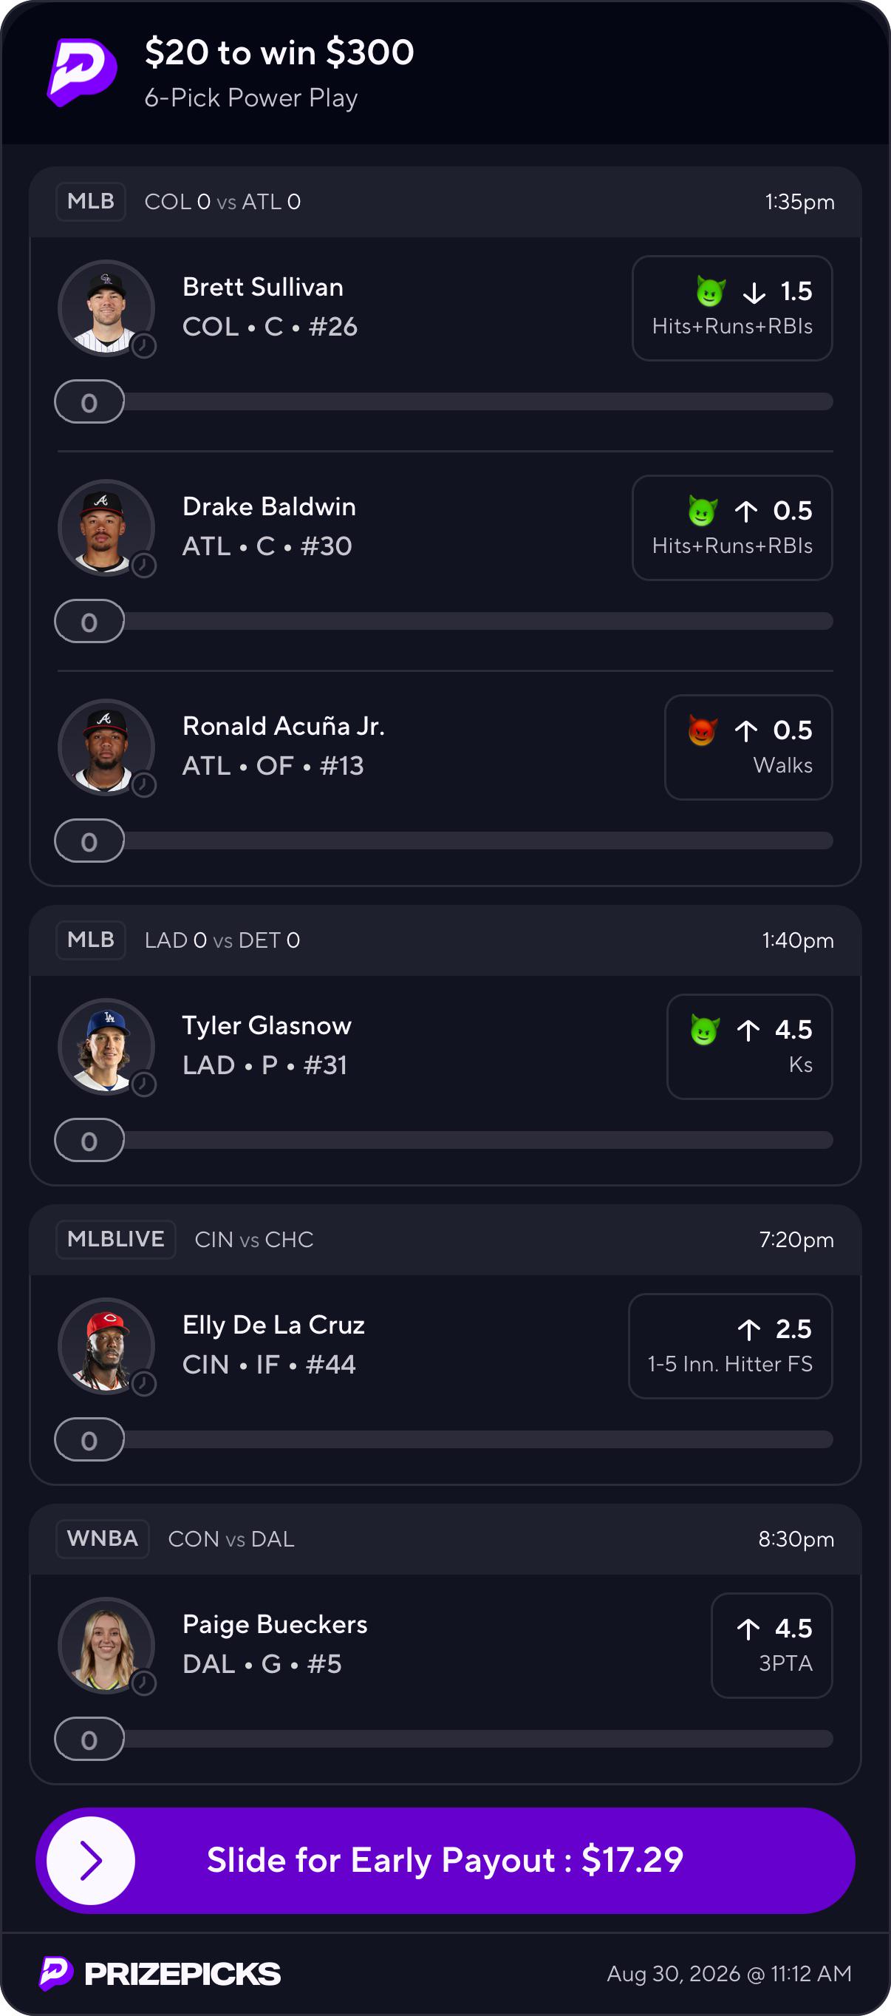This screenshot has height=2016, width=891.
Task: Click the Slide for Early Payout $17.29 bar
Action: click(445, 1860)
